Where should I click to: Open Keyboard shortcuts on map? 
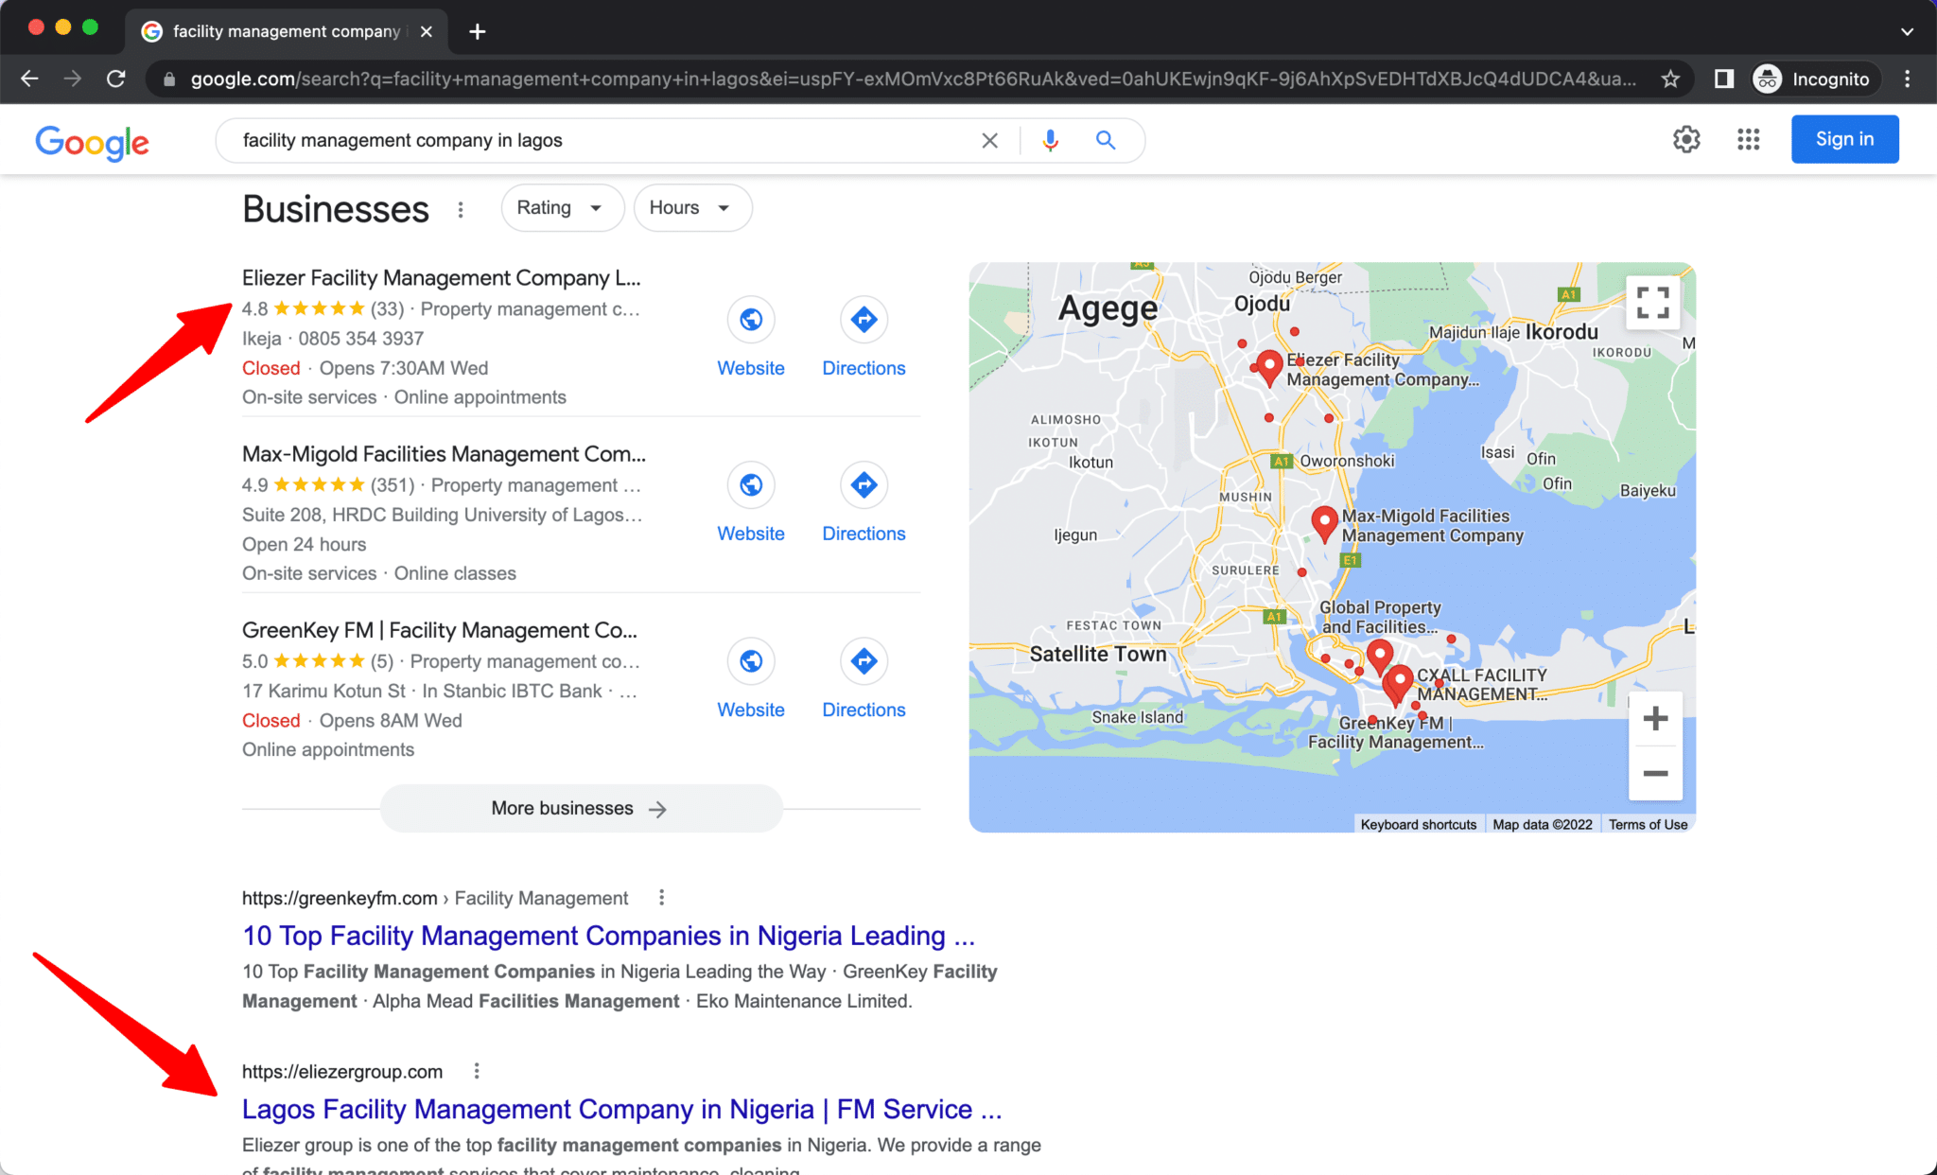[1418, 824]
